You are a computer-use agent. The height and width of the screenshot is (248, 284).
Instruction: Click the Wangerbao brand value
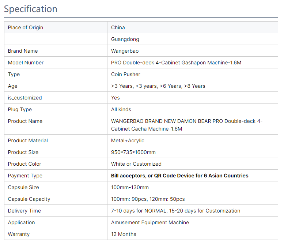pyautogui.click(x=125, y=51)
